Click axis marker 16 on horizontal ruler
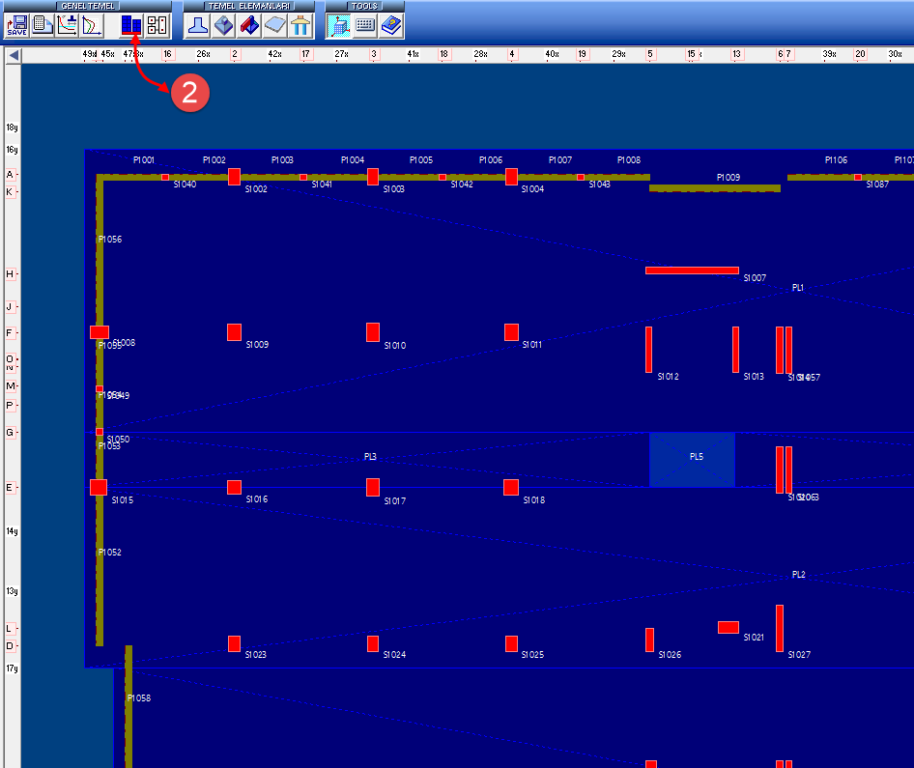This screenshot has width=914, height=768. [x=168, y=55]
